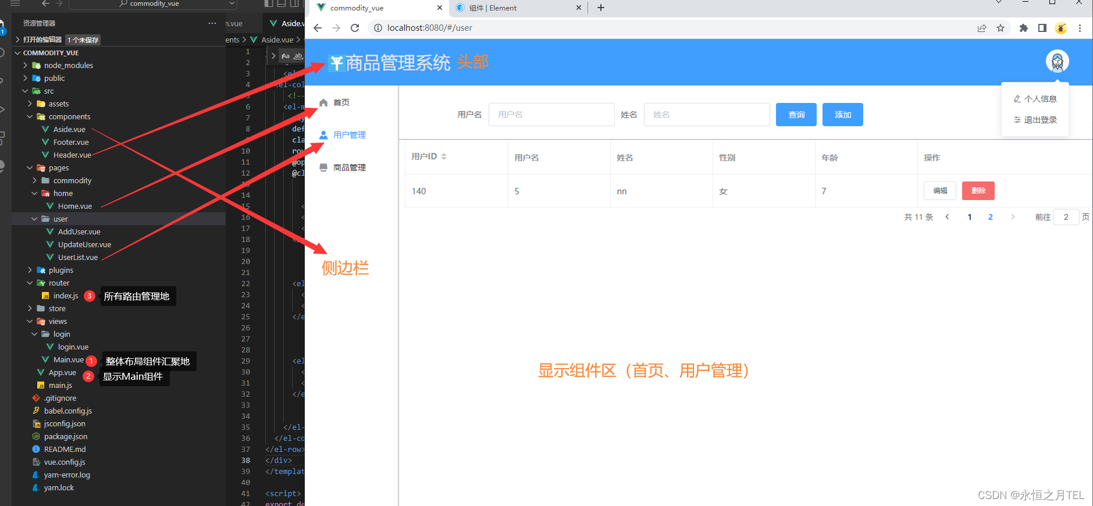Choose 个人信息 from avatar dropdown
Viewport: 1093px width, 506px height.
[1035, 99]
